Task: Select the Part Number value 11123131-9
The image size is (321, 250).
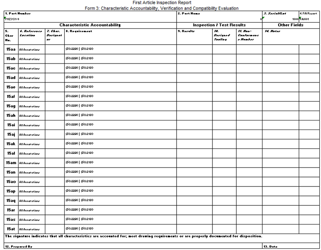Action: click(12, 19)
